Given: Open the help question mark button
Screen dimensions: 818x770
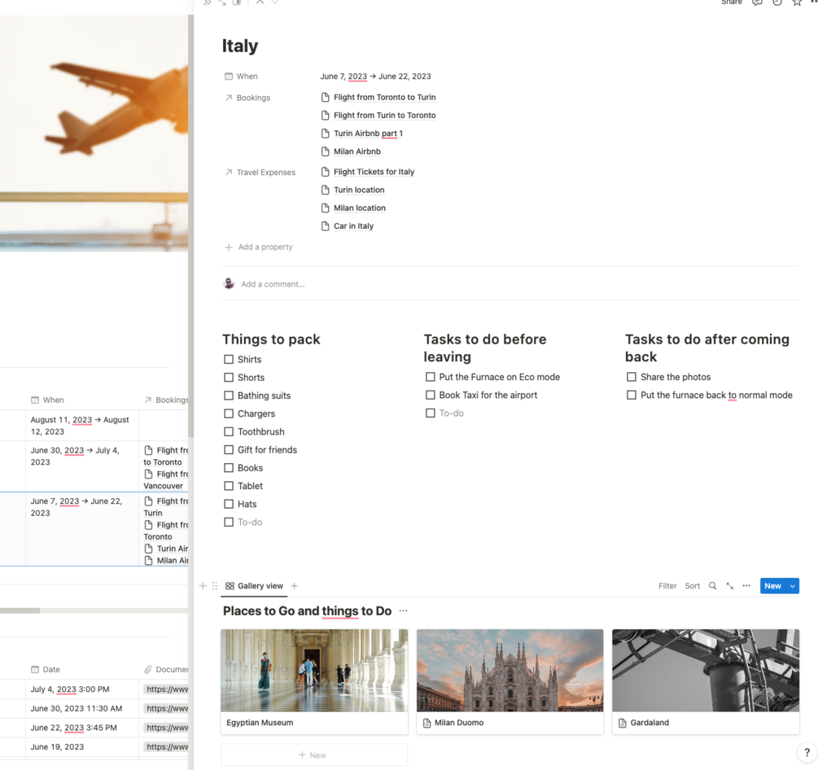Looking at the screenshot, I should pyautogui.click(x=807, y=752).
